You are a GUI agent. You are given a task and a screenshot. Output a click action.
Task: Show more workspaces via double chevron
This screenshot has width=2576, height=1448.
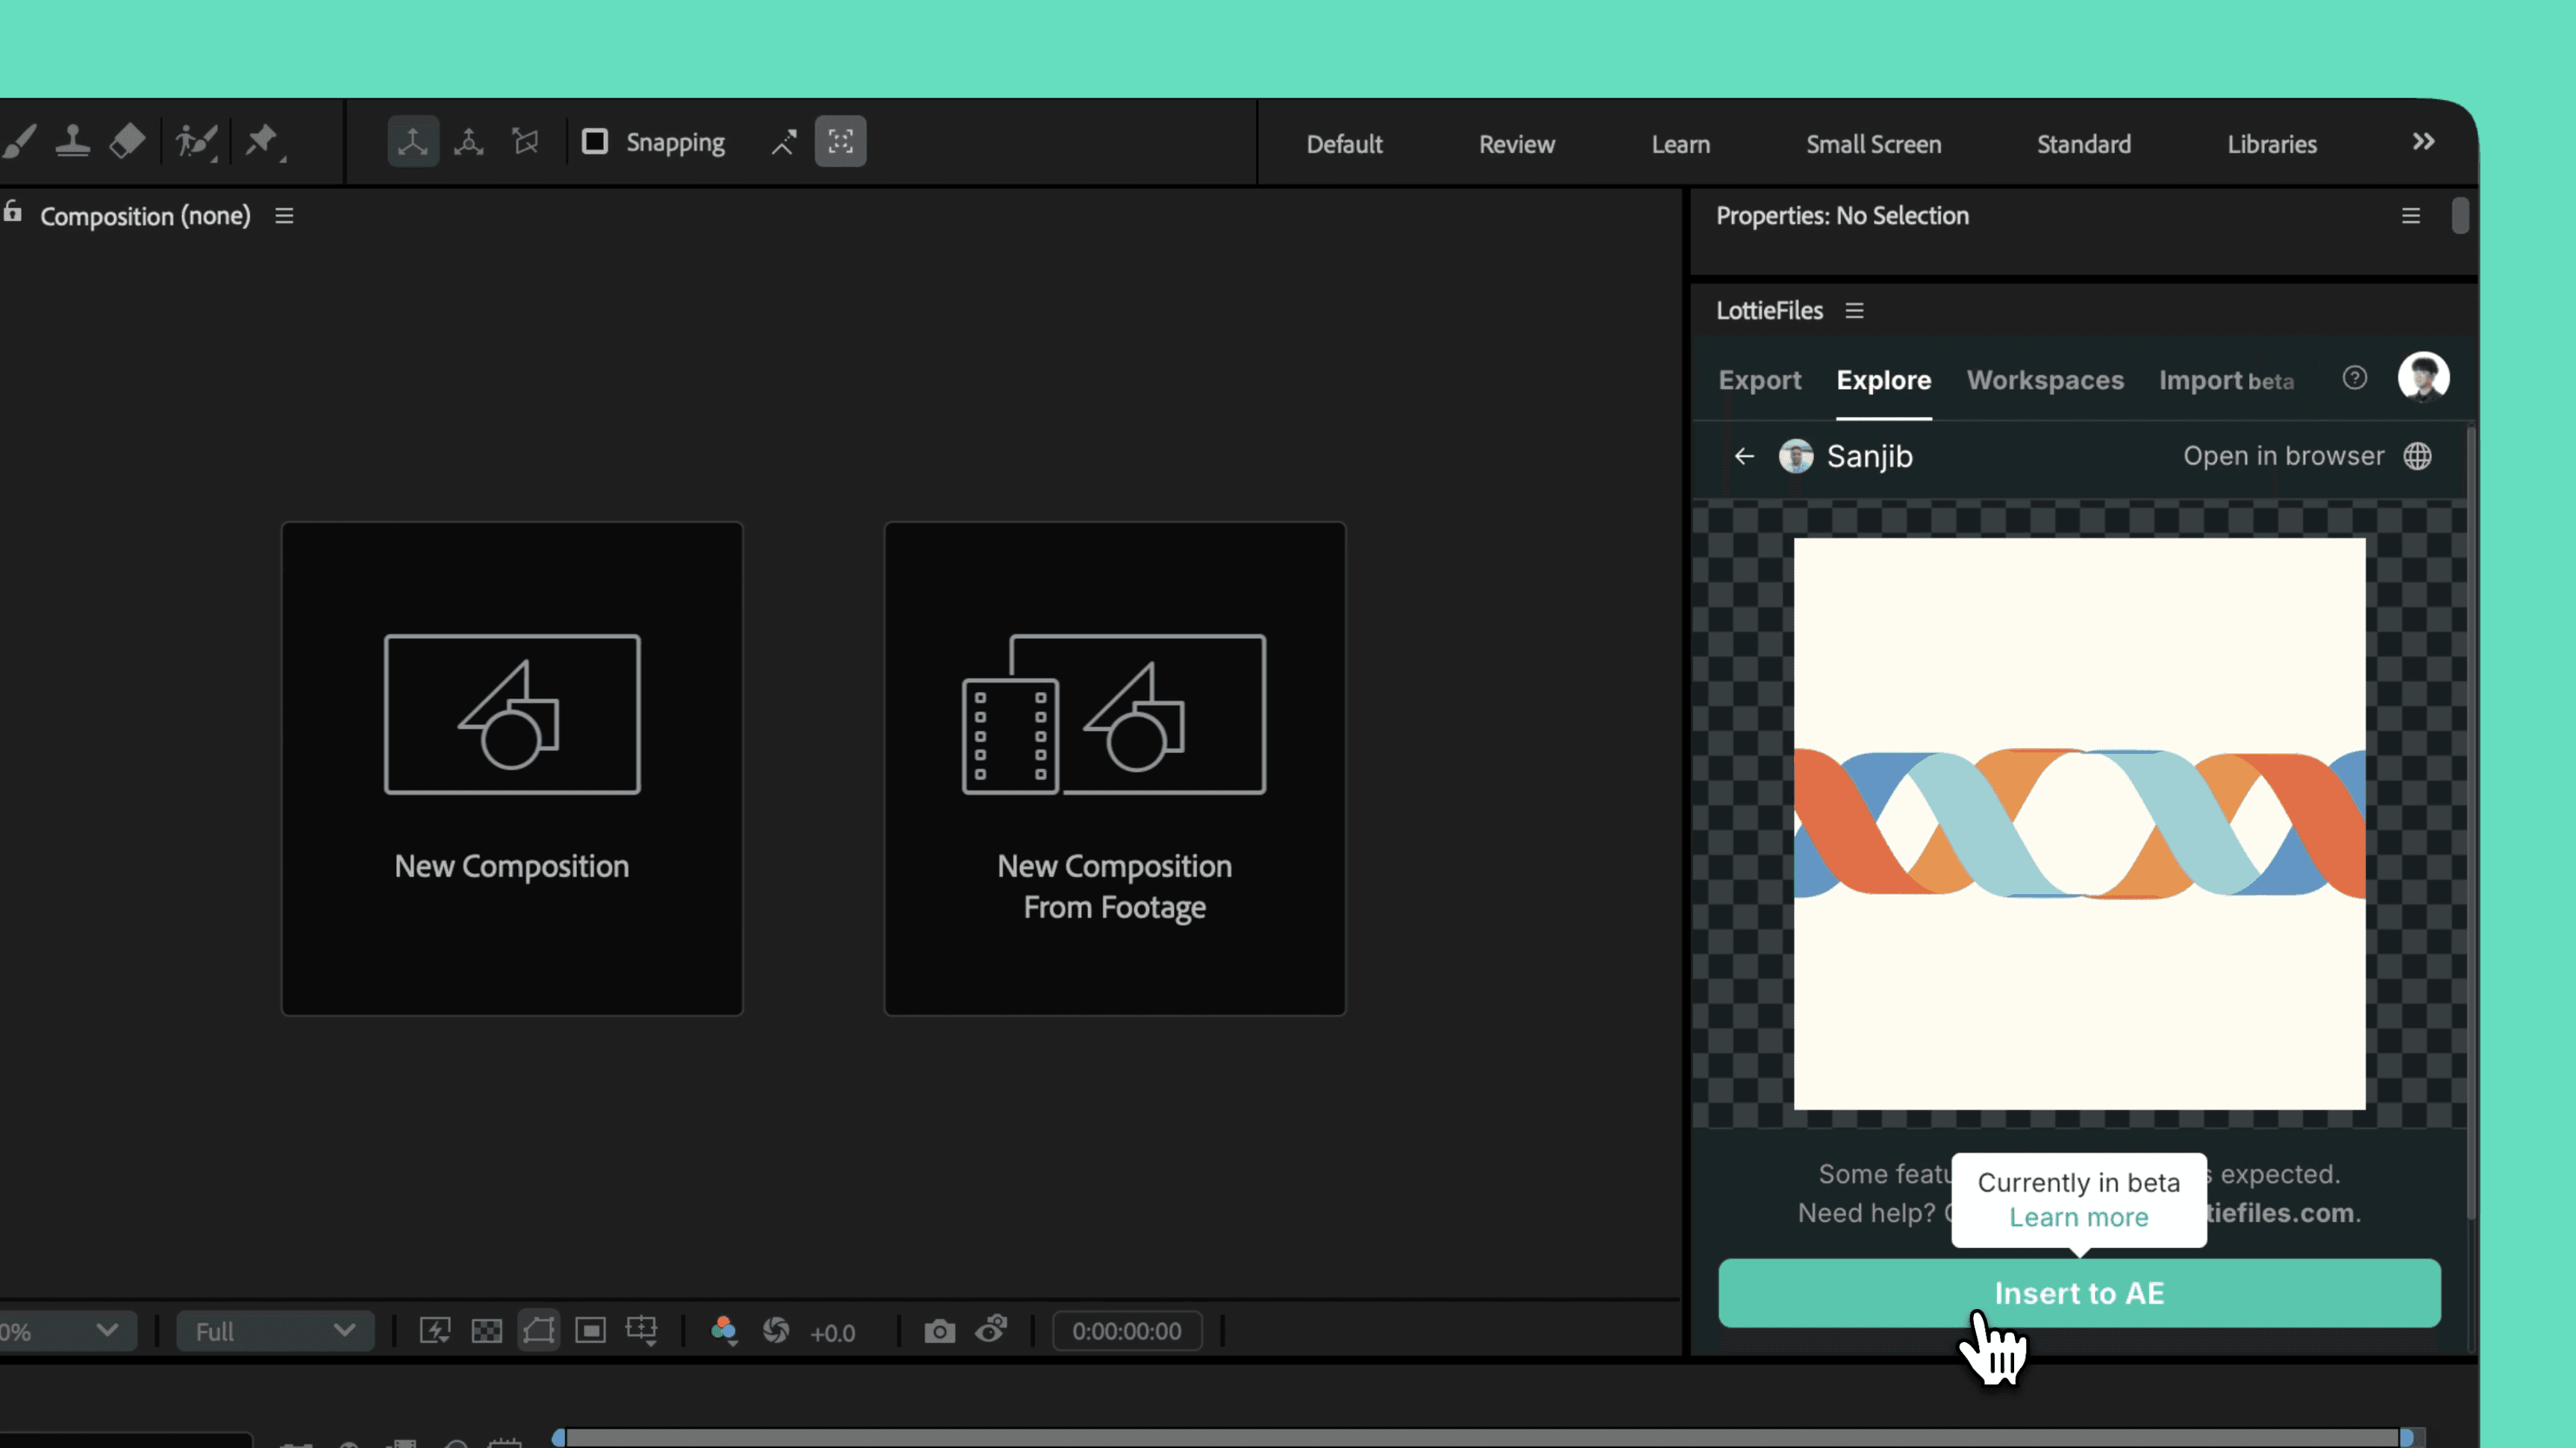2423,142
